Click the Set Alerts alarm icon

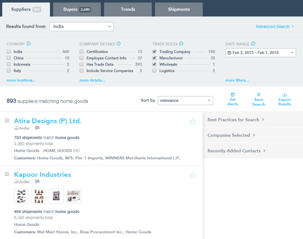point(232,95)
